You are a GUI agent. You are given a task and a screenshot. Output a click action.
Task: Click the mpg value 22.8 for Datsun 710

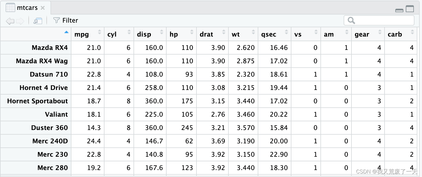pos(94,74)
